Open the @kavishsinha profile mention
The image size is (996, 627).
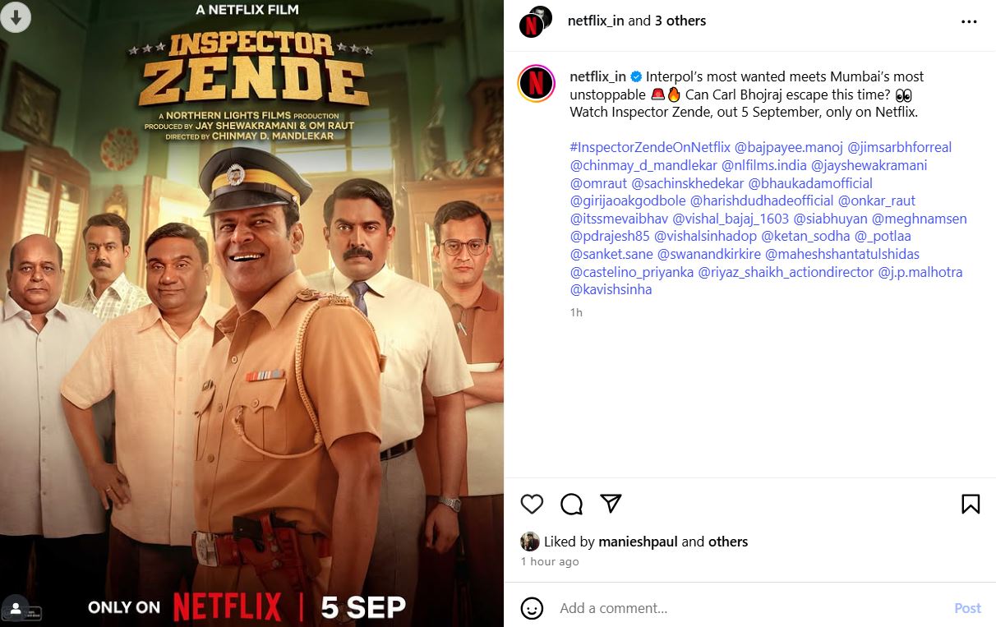tap(611, 289)
